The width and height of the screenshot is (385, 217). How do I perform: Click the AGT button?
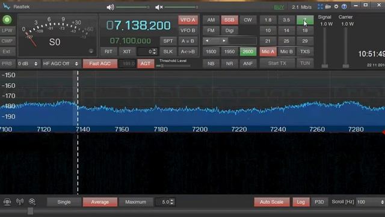pyautogui.click(x=146, y=63)
